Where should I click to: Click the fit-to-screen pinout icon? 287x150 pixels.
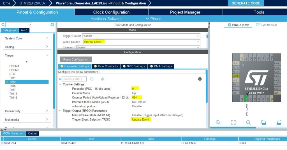pos(233,122)
